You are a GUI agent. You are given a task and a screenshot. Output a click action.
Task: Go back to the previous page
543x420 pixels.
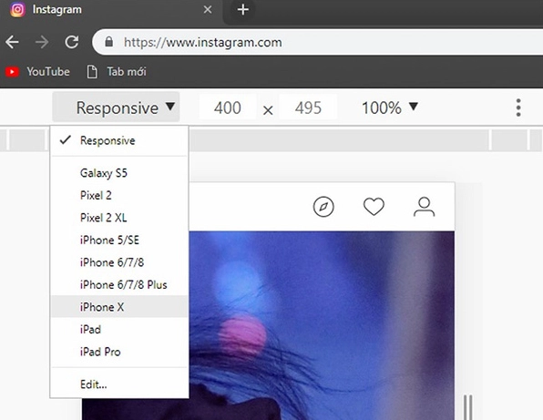point(12,42)
